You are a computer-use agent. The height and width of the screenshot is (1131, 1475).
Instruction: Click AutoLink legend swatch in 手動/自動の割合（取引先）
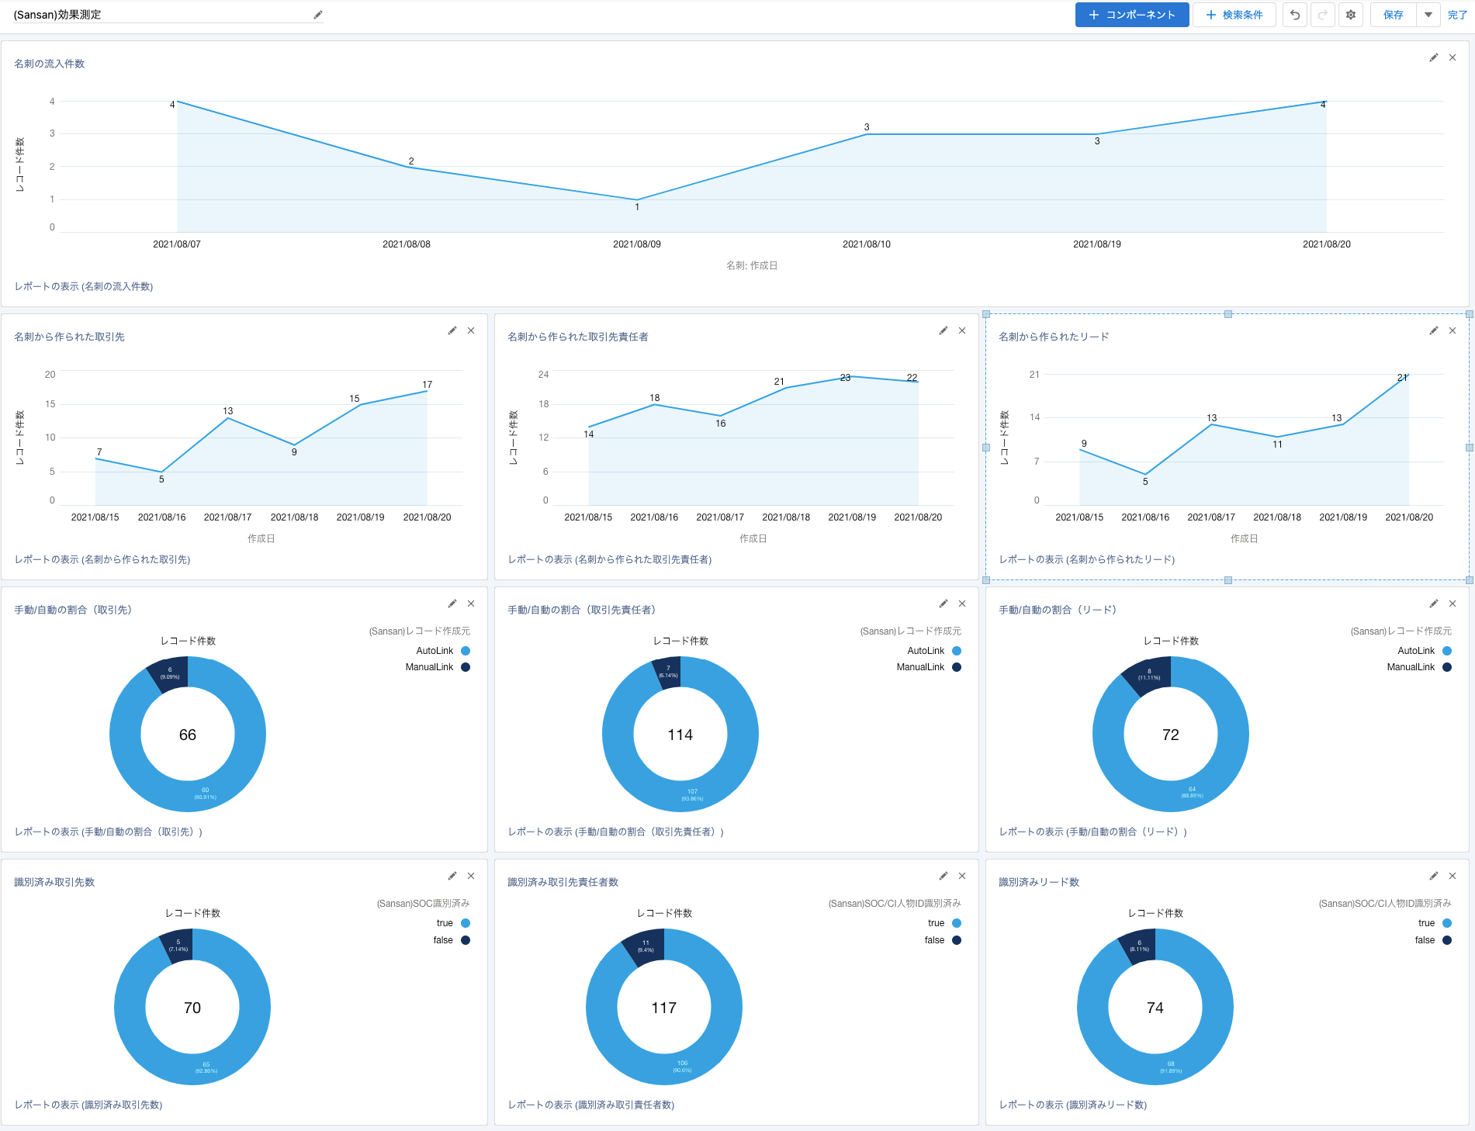466,651
